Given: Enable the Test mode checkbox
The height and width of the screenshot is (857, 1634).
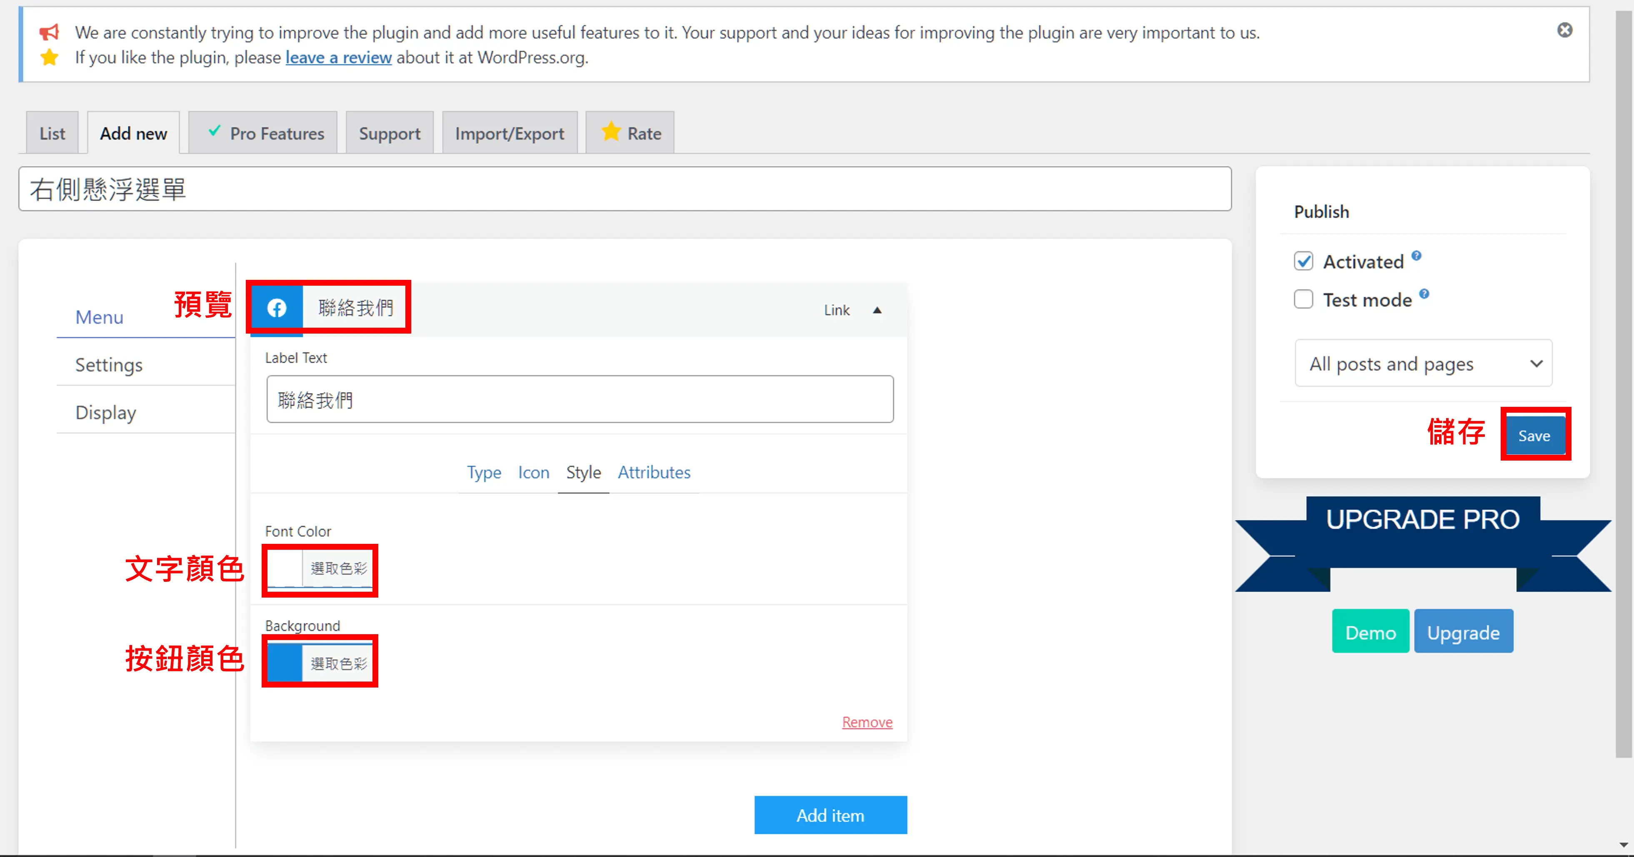Looking at the screenshot, I should point(1304,299).
